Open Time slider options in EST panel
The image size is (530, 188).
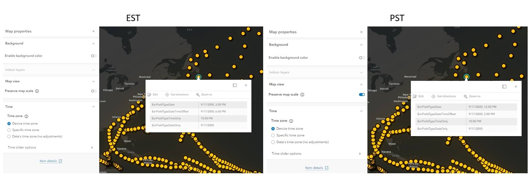tap(92, 147)
